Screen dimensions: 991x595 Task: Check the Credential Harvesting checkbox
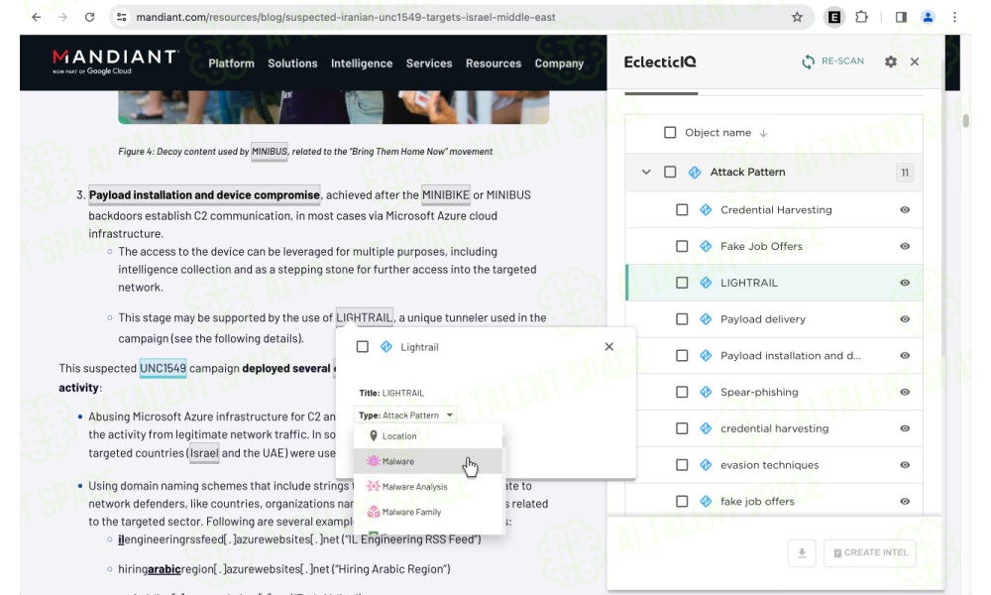(x=682, y=210)
